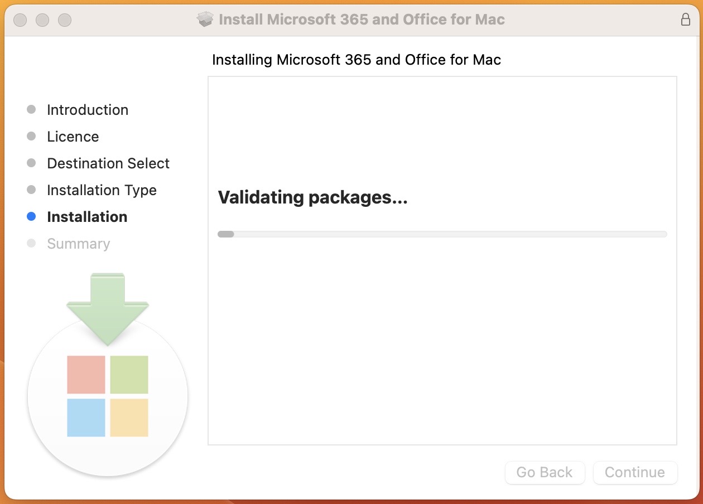The image size is (703, 504).
Task: Select the Licence step in sidebar
Action: pyautogui.click(x=73, y=137)
